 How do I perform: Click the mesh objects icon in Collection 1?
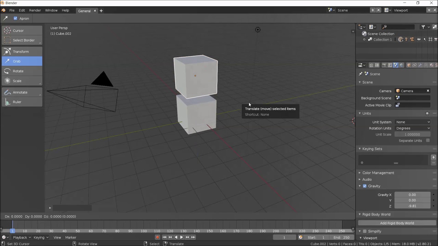tap(401, 39)
